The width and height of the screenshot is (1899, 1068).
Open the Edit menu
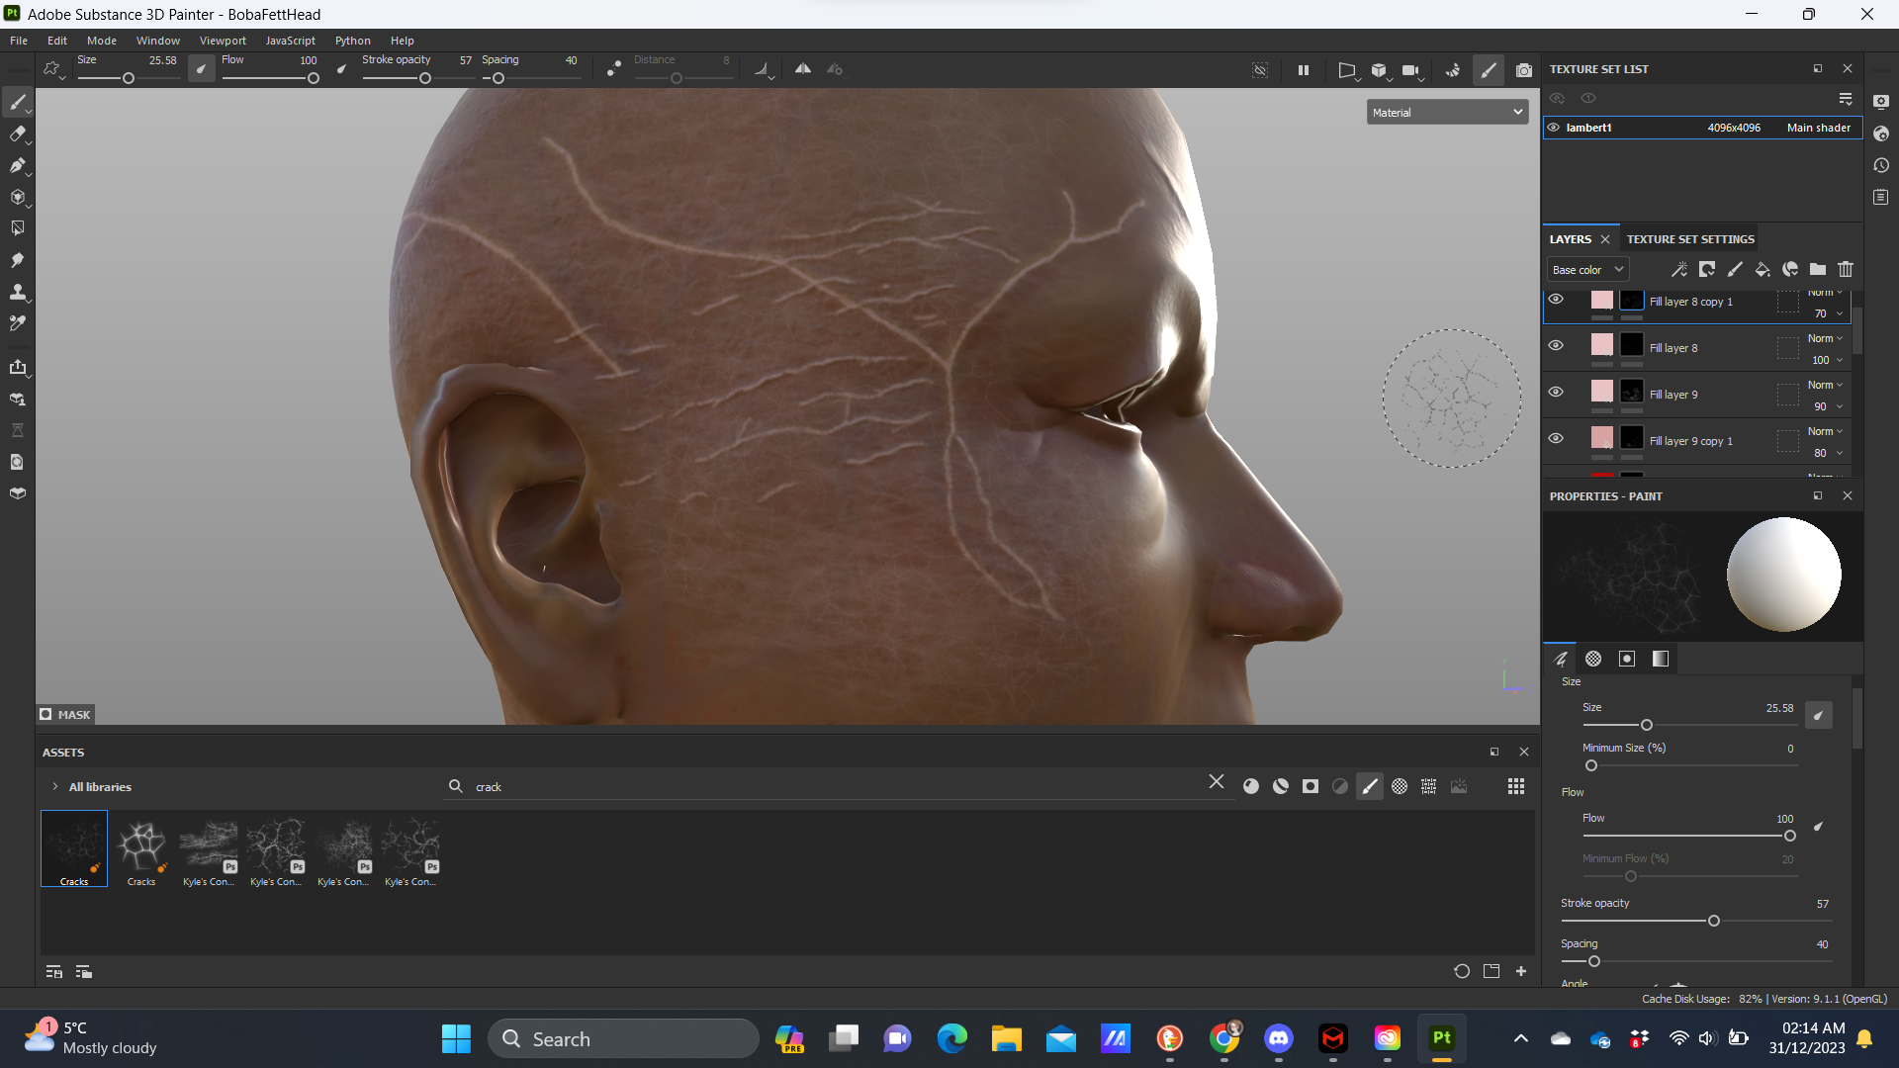pyautogui.click(x=57, y=41)
